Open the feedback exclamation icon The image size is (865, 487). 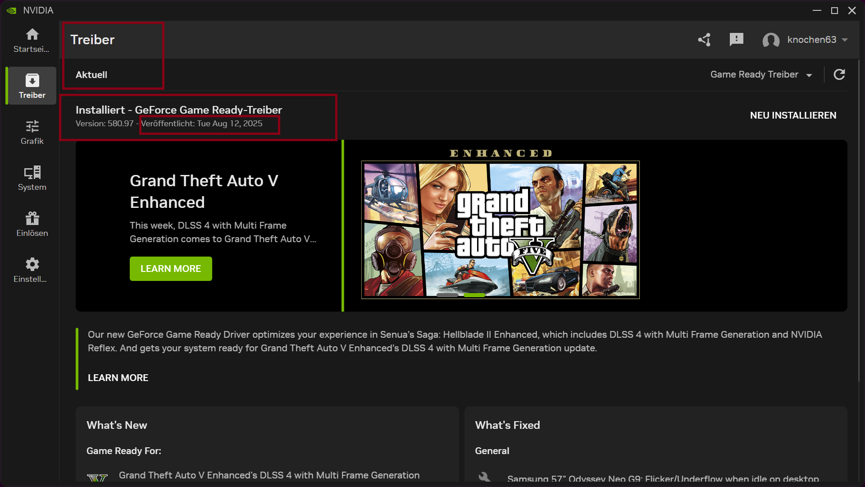737,40
